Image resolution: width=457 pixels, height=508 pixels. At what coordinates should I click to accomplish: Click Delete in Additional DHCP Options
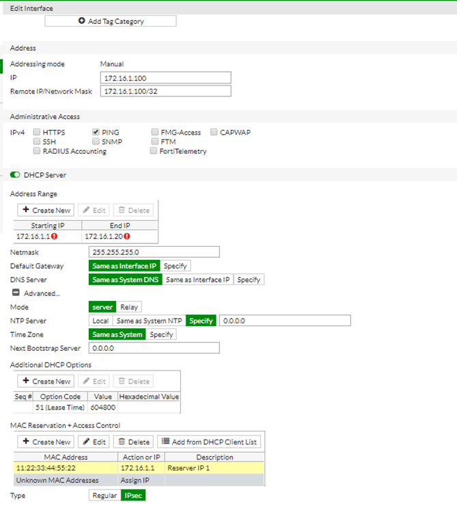coord(133,381)
